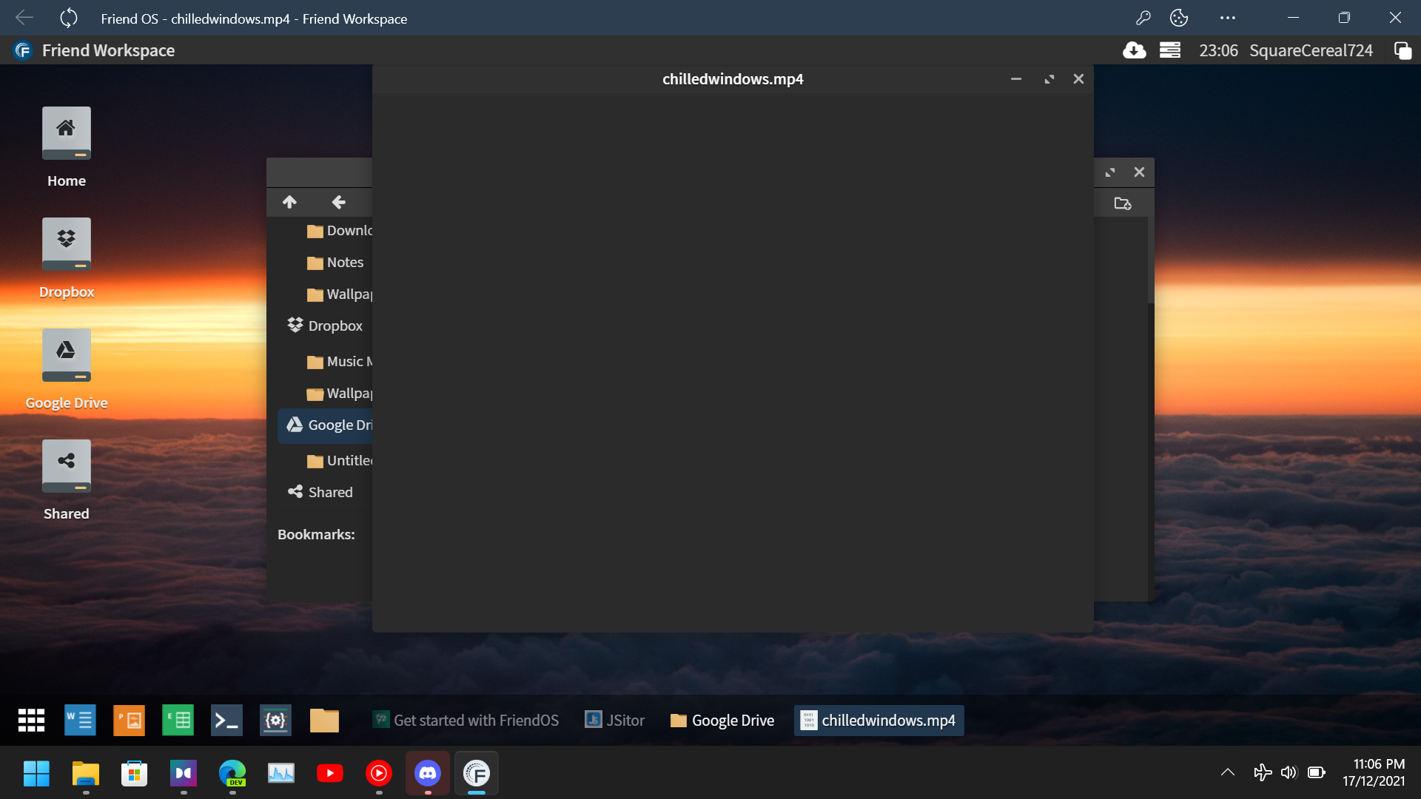This screenshot has width=1421, height=799.
Task: Switch to the JSitor task tab
Action: [x=614, y=721]
